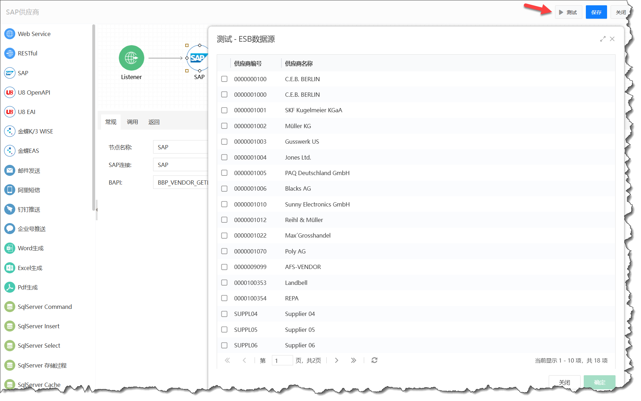Click the page number input field

coord(282,360)
